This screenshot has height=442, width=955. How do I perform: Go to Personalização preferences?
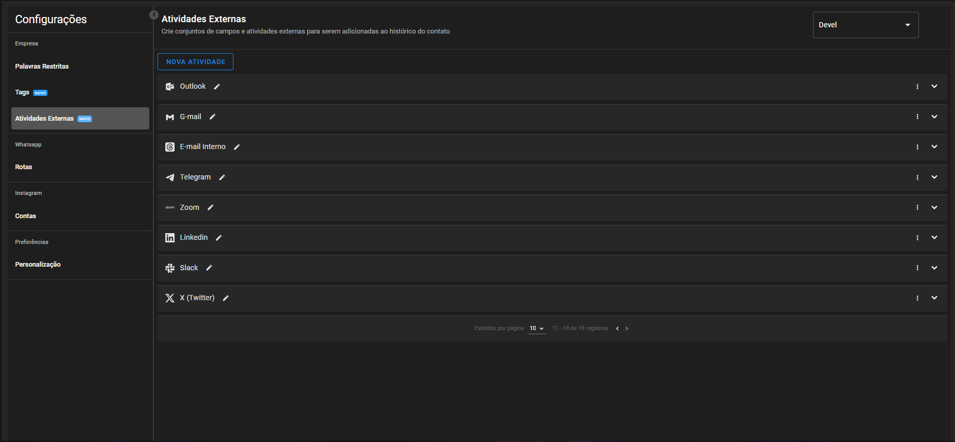coord(38,265)
